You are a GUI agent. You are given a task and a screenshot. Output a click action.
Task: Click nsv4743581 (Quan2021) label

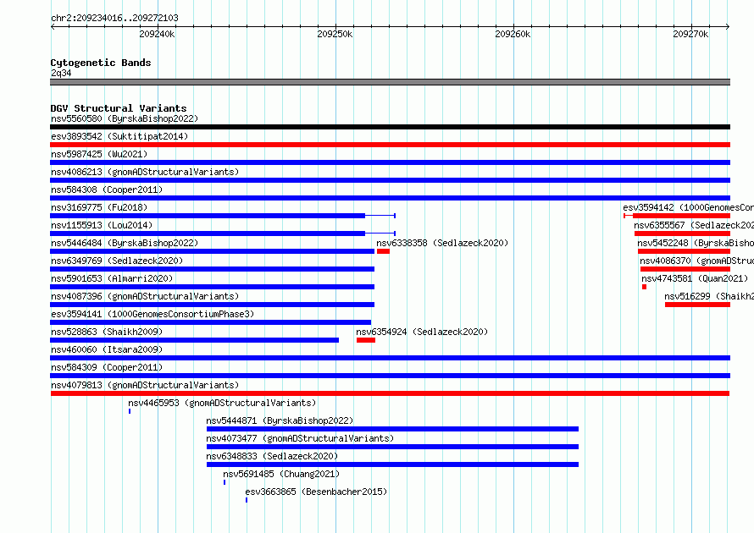(x=695, y=278)
